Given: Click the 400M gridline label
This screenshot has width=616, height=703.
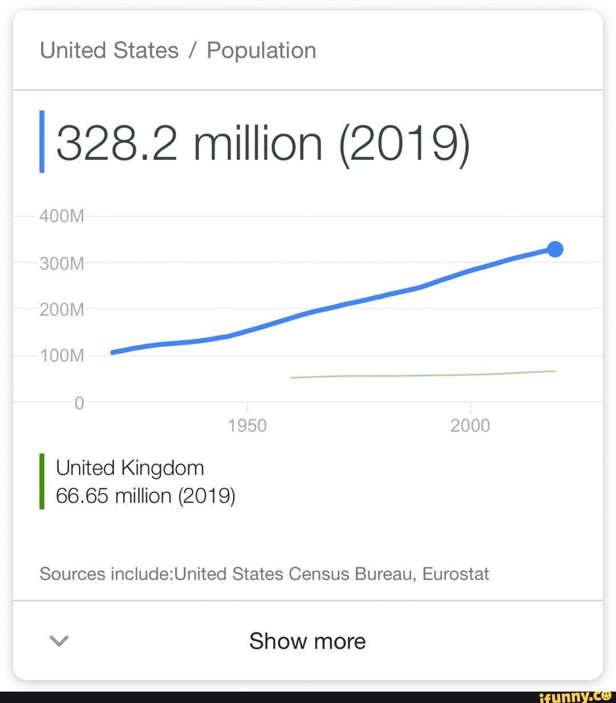Looking at the screenshot, I should [x=60, y=216].
